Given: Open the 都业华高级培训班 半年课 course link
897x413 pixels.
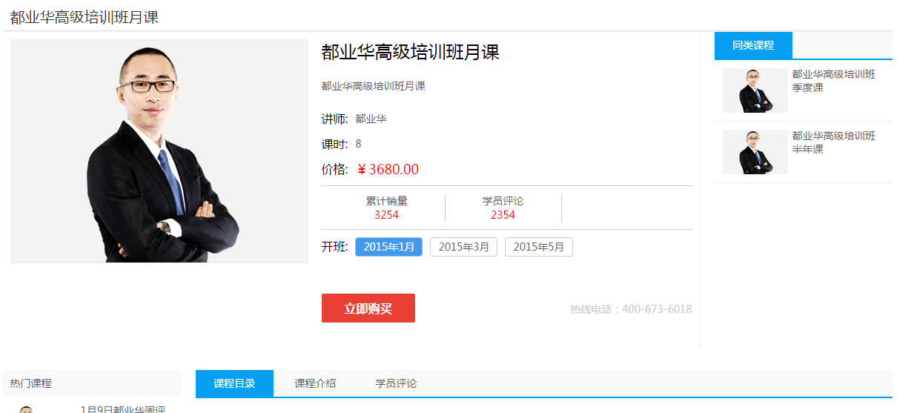Looking at the screenshot, I should click(x=833, y=142).
